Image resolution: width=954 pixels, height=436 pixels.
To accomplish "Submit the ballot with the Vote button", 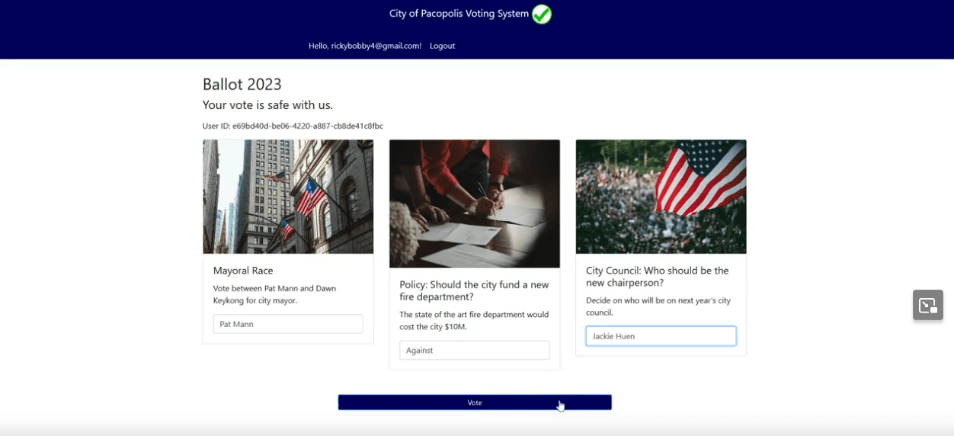I will click(x=474, y=402).
